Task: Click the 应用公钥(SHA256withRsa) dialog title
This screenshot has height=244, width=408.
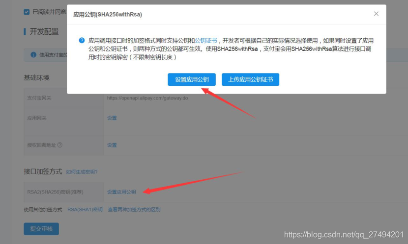Action: point(108,15)
